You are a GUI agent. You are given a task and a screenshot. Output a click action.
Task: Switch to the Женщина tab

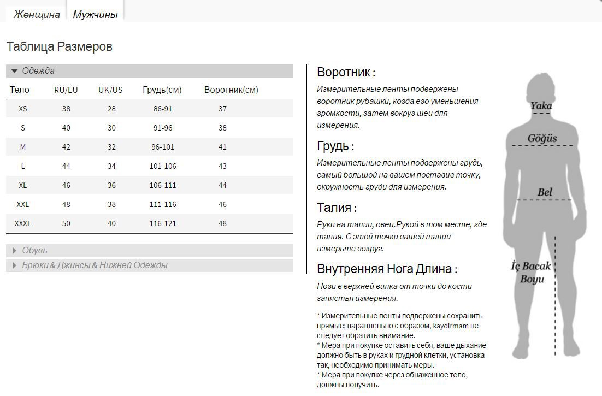click(37, 14)
